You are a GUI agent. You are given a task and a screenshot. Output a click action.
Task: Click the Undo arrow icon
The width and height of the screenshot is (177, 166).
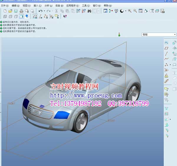pyautogui.click(x=40, y=11)
